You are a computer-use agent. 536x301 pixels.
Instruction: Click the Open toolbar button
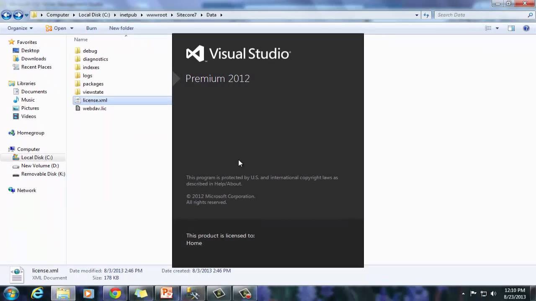click(56, 28)
